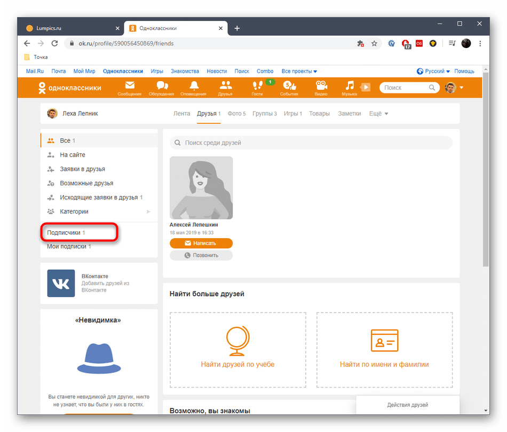Click the orange play button next to Музыка
507x432 pixels.
(x=365, y=87)
